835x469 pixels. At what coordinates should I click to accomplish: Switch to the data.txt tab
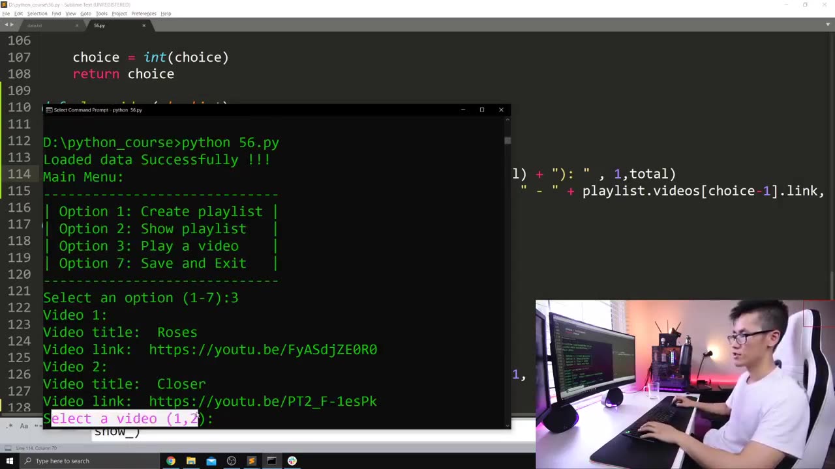(49, 25)
